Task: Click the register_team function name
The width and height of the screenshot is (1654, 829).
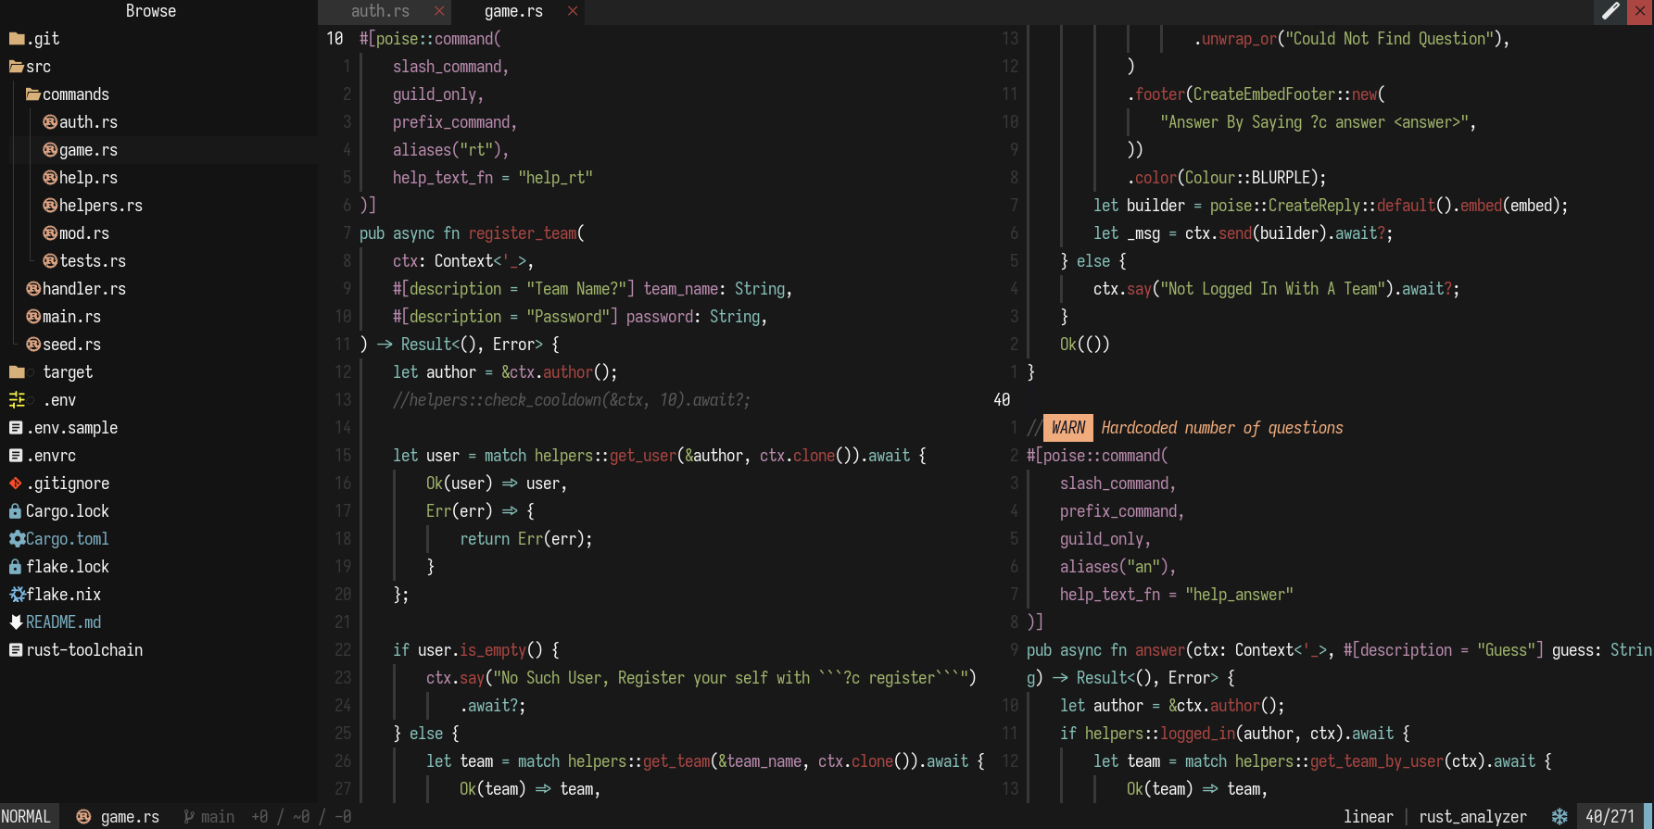Action: 522,233
